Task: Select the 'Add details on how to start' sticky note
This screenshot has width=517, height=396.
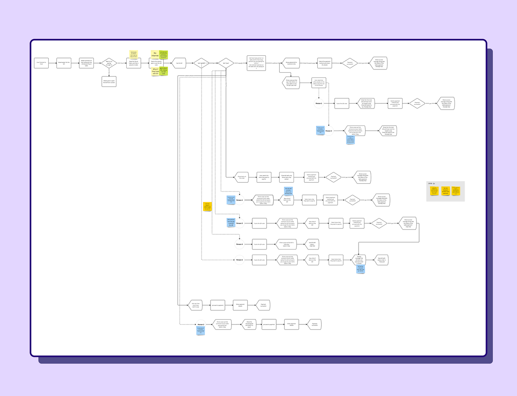Action: click(134, 54)
